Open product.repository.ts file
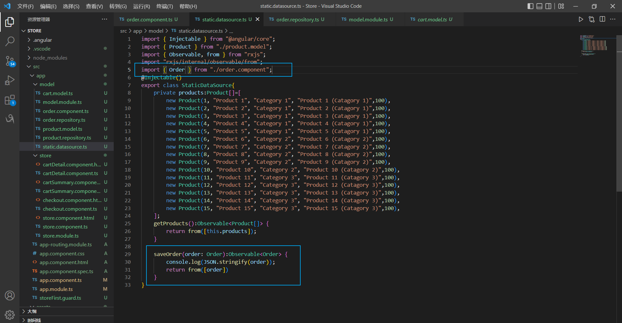This screenshot has height=323, width=622. 66,138
